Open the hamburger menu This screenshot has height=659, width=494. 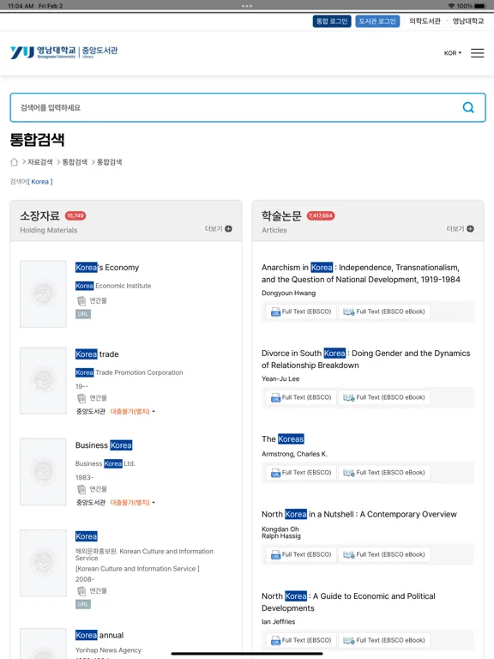pyautogui.click(x=477, y=53)
